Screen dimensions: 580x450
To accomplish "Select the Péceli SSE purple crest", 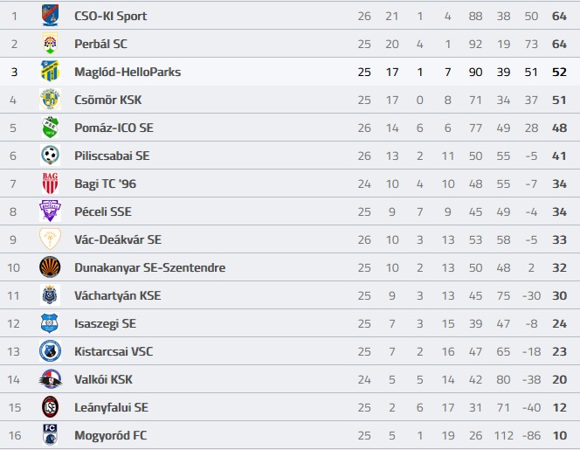I will (x=50, y=211).
